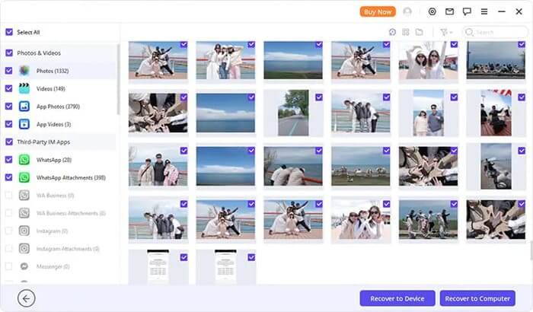The image size is (533, 312).
Task: Uncheck the Photos (1332) checkbox
Action: [x=9, y=71]
